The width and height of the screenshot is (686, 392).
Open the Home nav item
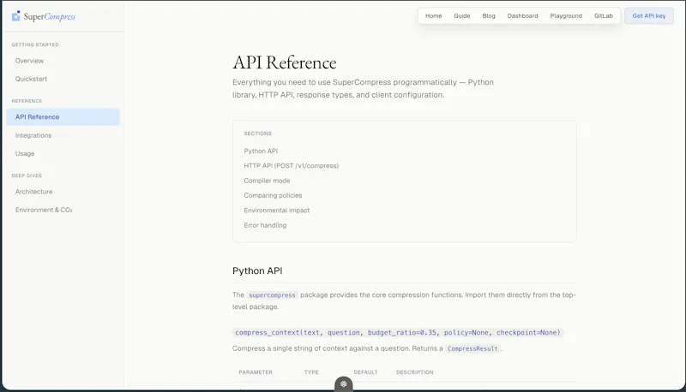(434, 15)
